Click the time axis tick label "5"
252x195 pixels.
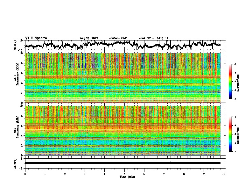pyautogui.click(x=124, y=174)
